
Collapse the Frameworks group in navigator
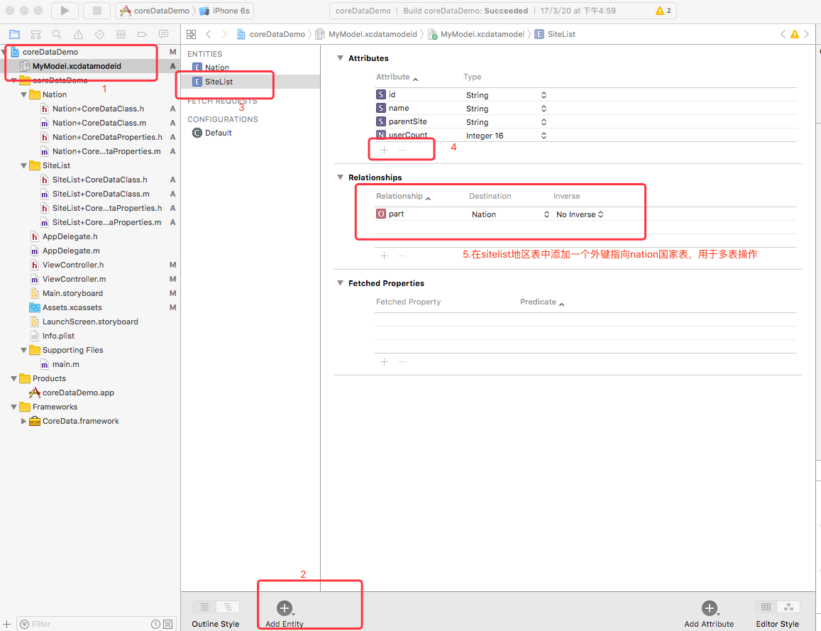click(x=14, y=407)
